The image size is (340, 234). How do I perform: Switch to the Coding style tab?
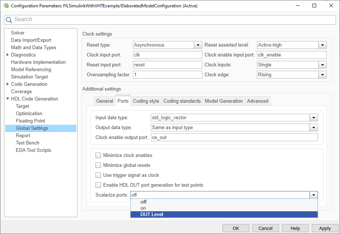[x=146, y=101]
